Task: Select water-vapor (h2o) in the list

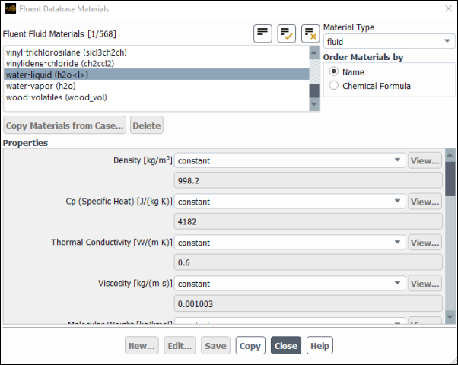Action: (x=156, y=86)
